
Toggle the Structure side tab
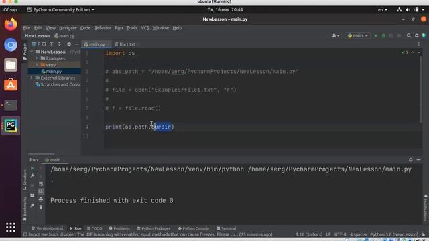25,180
